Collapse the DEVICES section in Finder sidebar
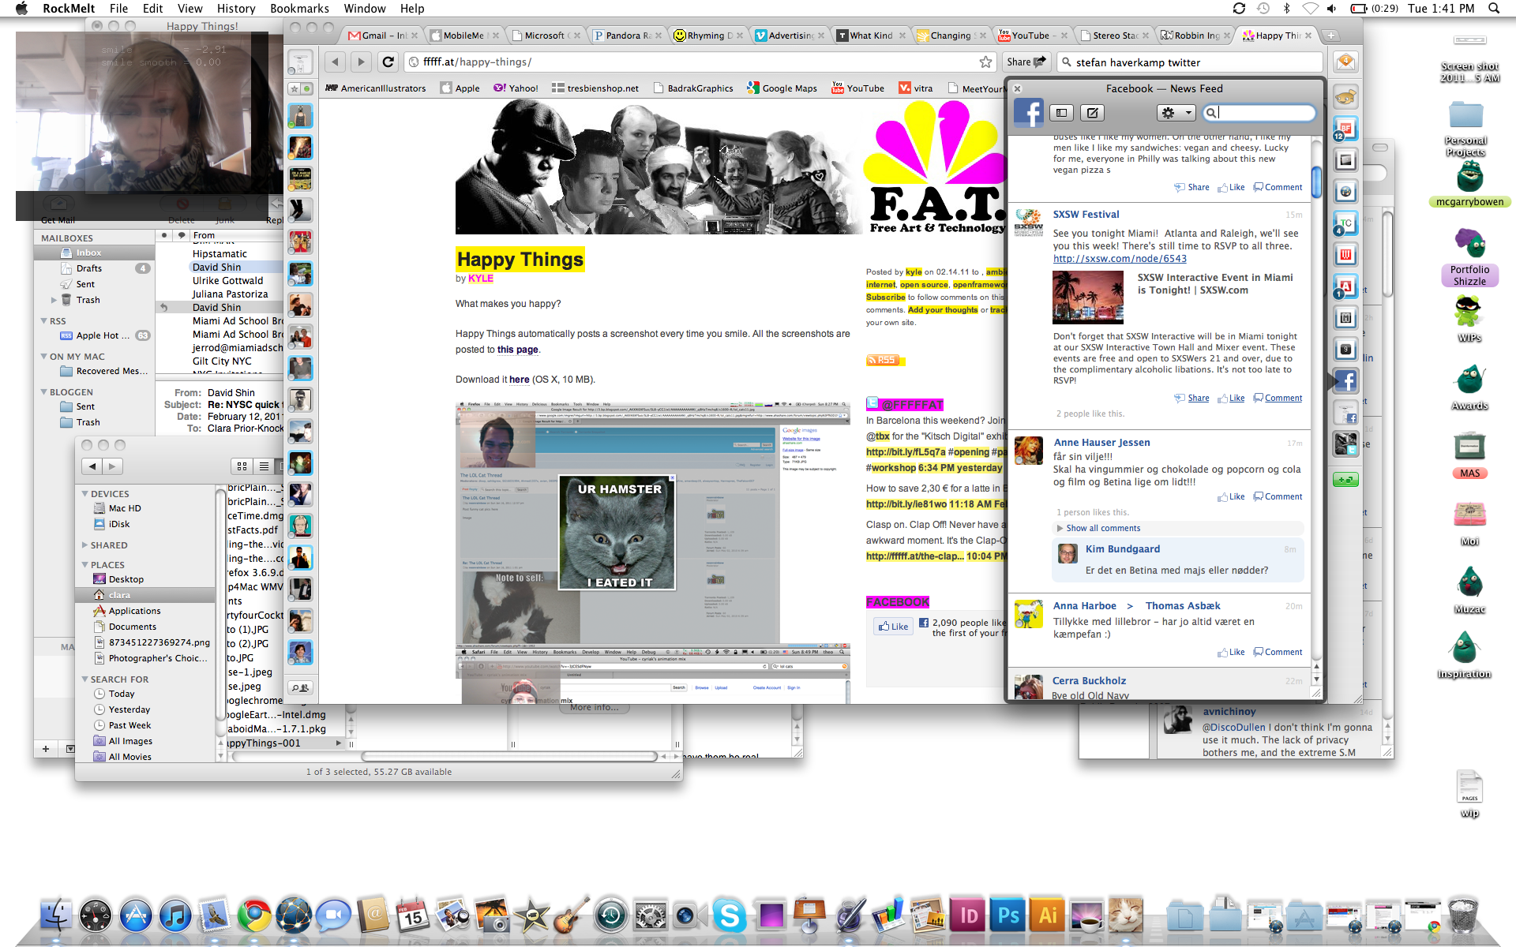Viewport: 1516px width, 947px height. [85, 494]
